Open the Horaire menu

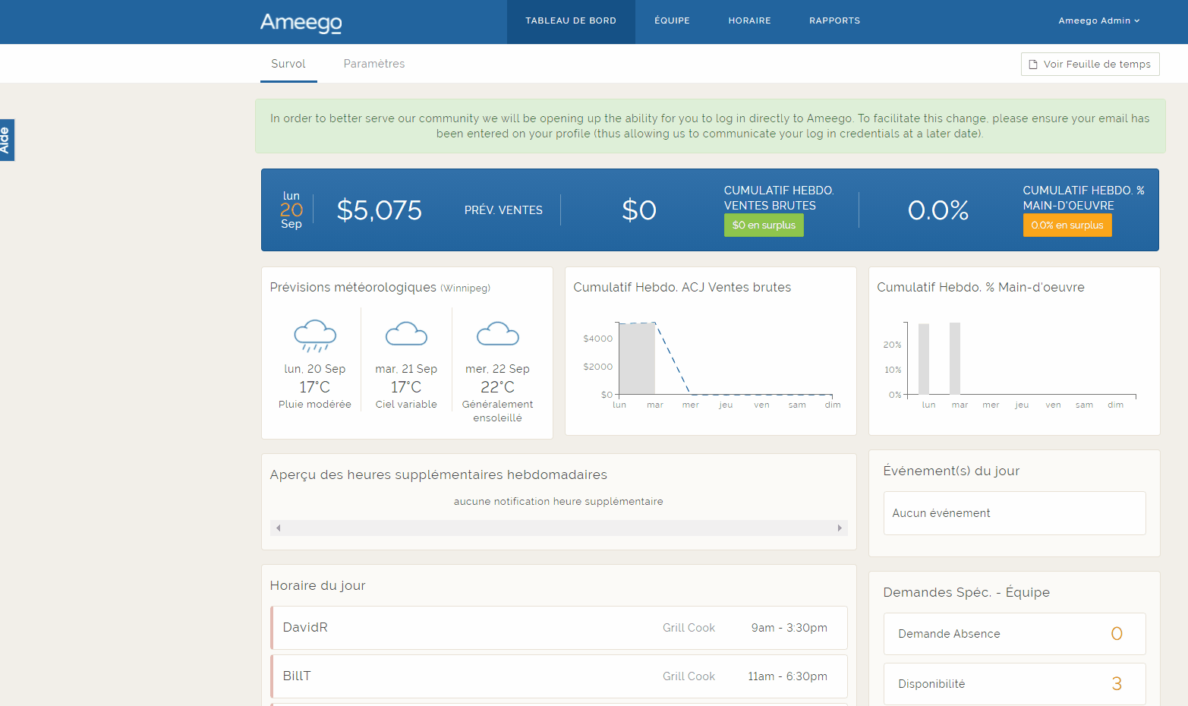pos(749,20)
